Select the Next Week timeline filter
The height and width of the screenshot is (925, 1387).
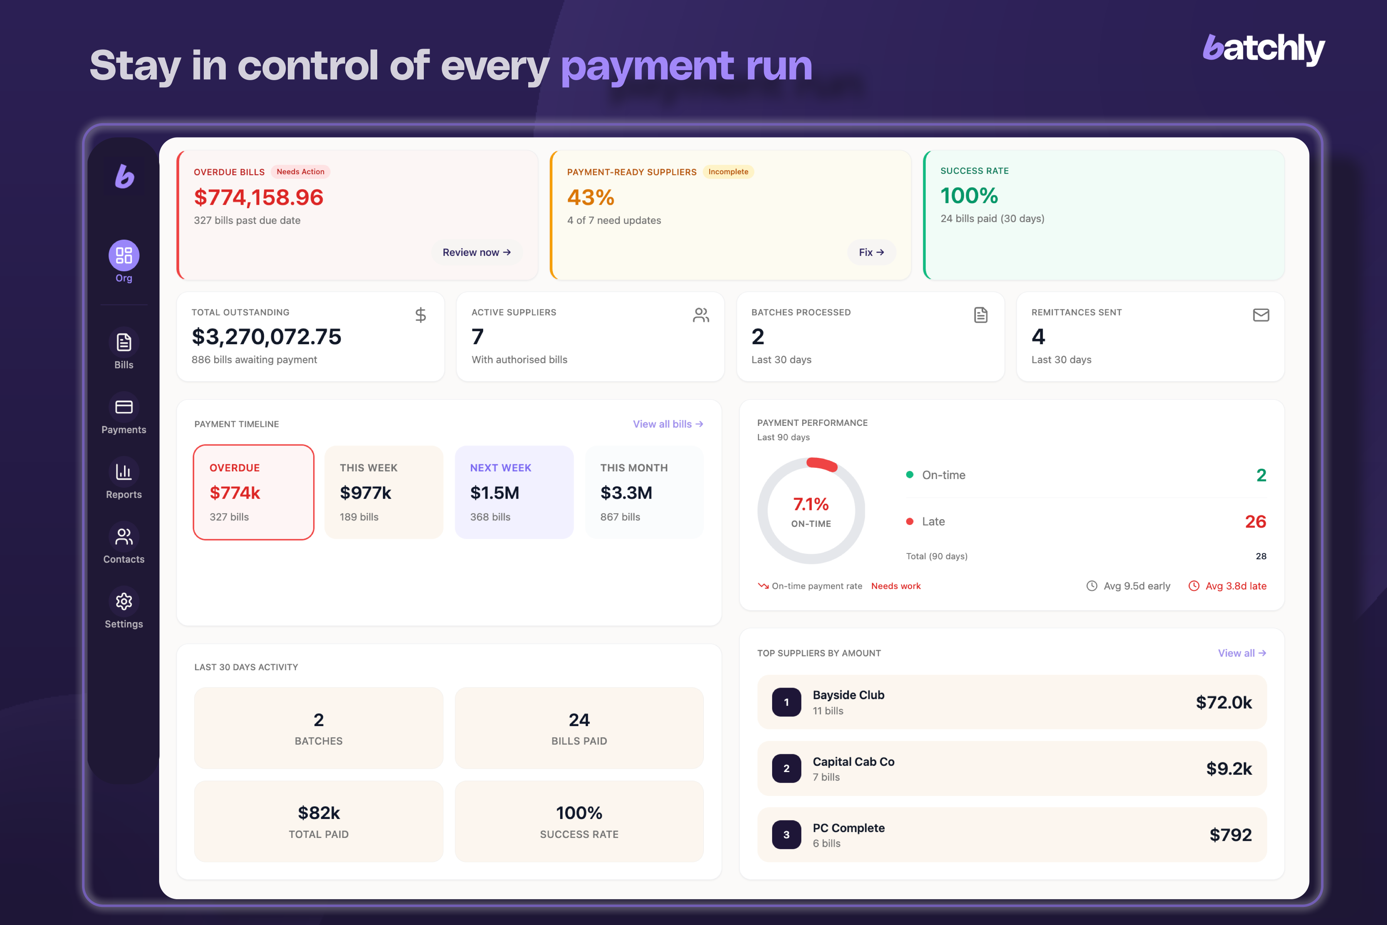coord(514,491)
